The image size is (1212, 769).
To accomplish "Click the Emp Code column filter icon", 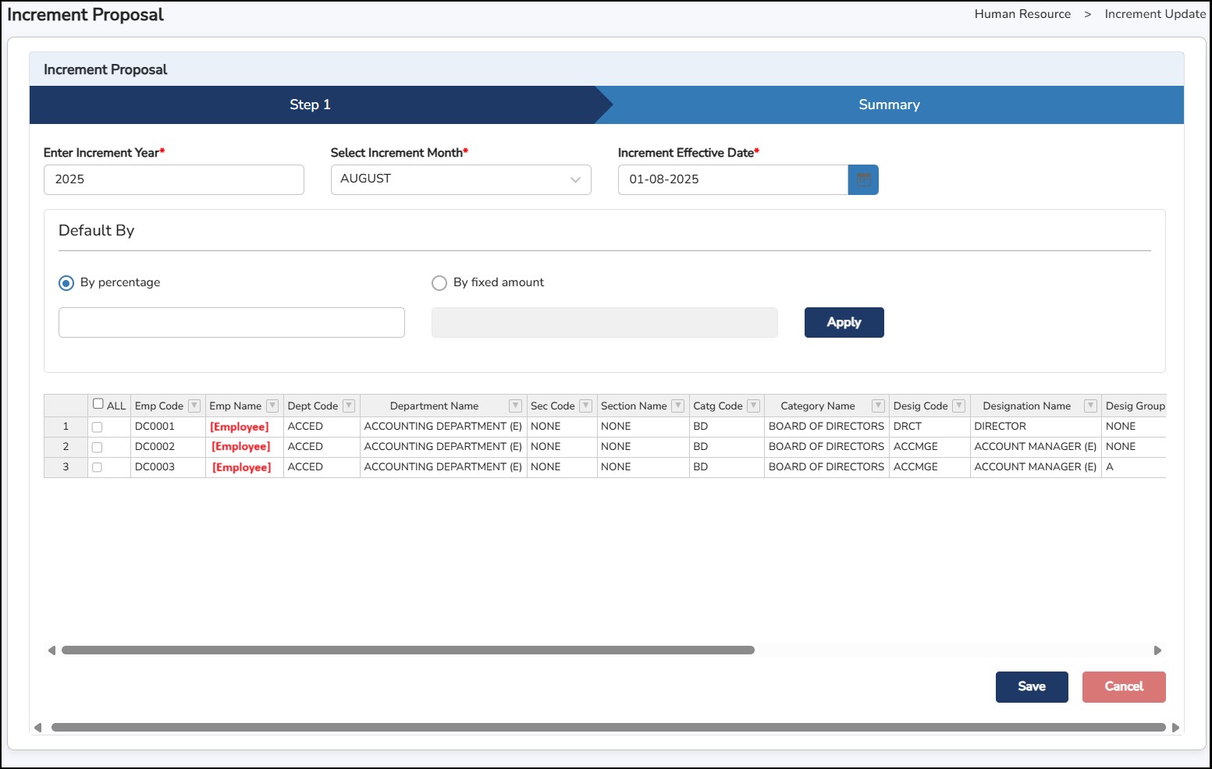I will point(194,406).
